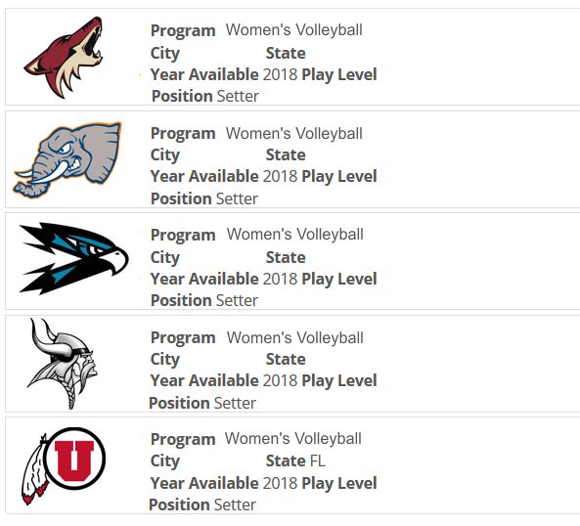Select Women's Volleyball in the elephant listing
This screenshot has width=580, height=526.
tap(294, 133)
